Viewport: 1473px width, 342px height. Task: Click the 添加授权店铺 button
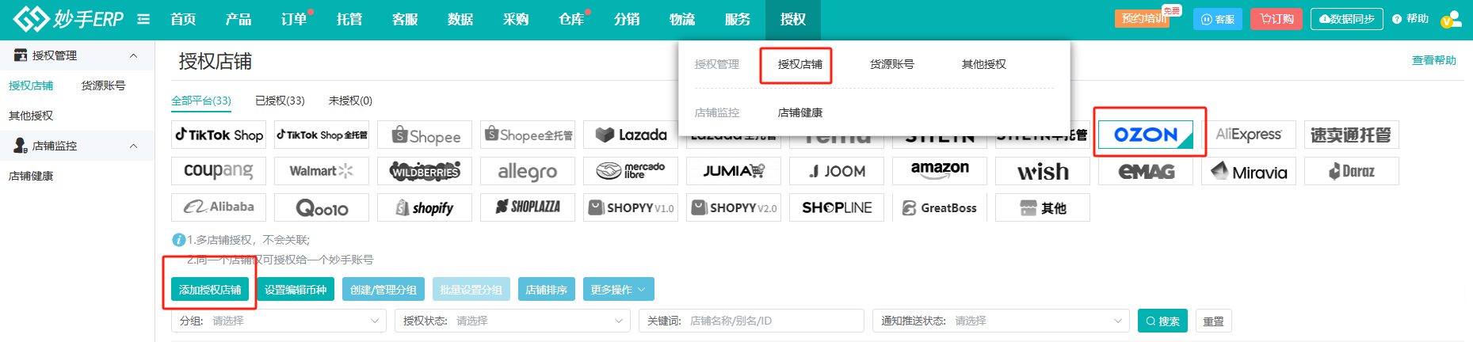pyautogui.click(x=210, y=290)
